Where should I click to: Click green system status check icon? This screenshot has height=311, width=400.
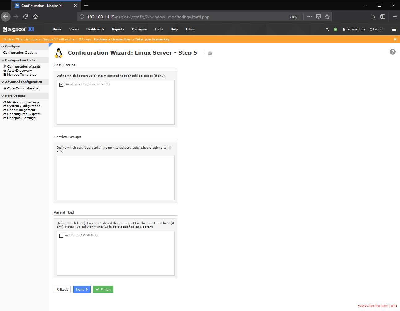pyautogui.click(x=335, y=29)
